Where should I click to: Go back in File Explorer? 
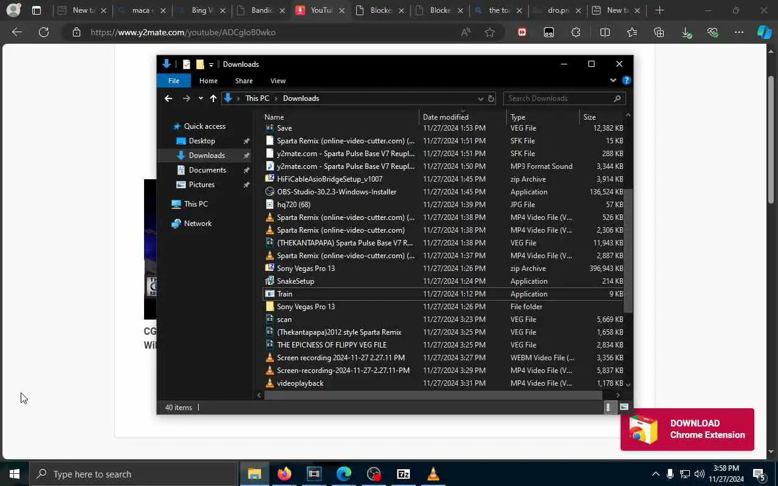tap(168, 98)
